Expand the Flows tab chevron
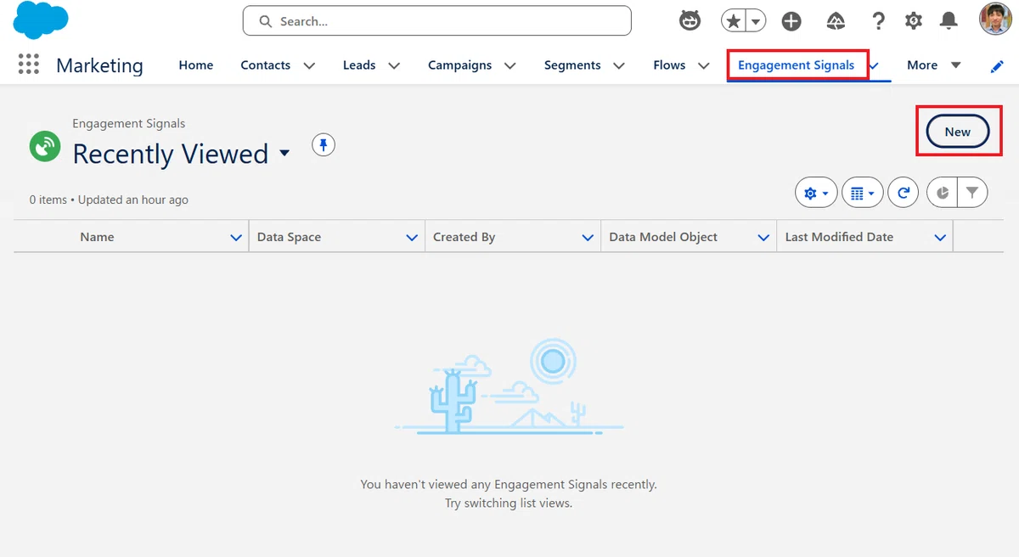The height and width of the screenshot is (557, 1019). click(704, 66)
